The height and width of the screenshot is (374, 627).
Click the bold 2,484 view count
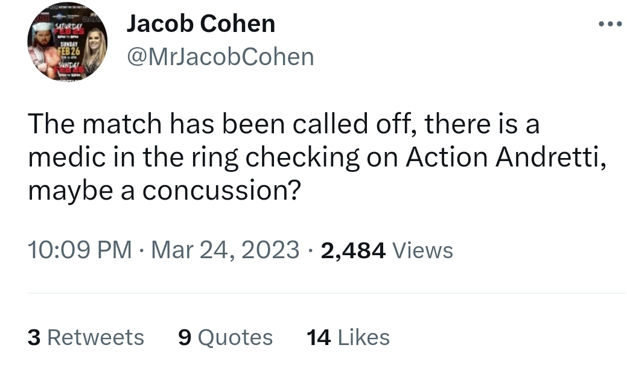(x=353, y=250)
